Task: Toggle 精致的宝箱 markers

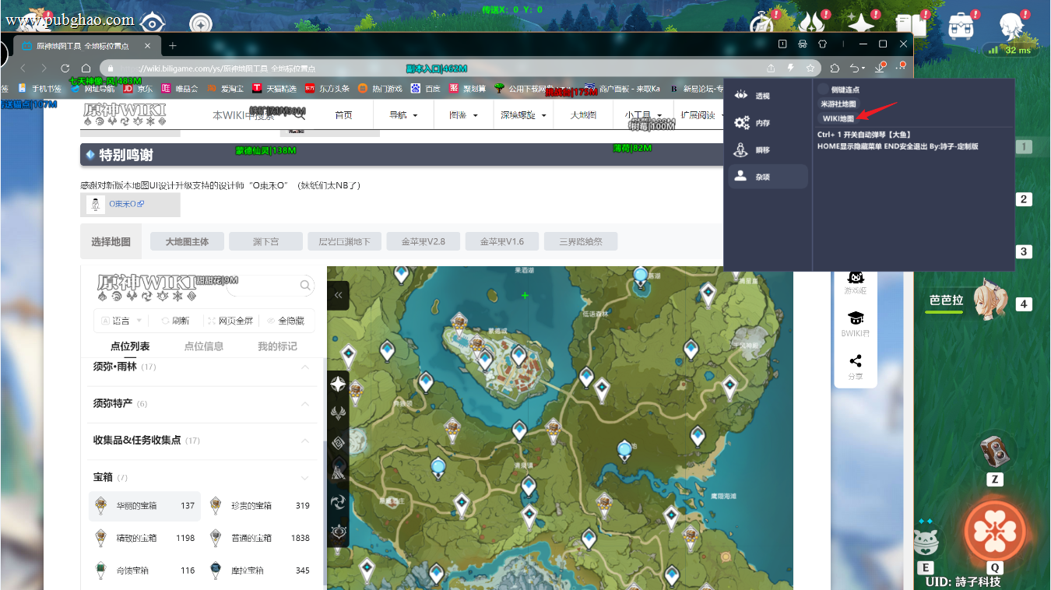Action: [x=145, y=538]
